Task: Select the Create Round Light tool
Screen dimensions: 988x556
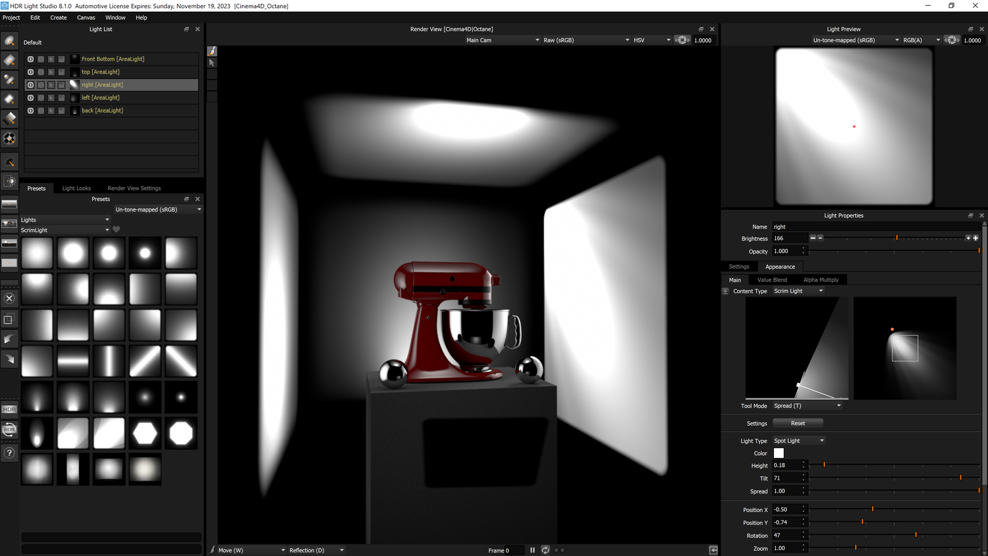Action: point(9,41)
